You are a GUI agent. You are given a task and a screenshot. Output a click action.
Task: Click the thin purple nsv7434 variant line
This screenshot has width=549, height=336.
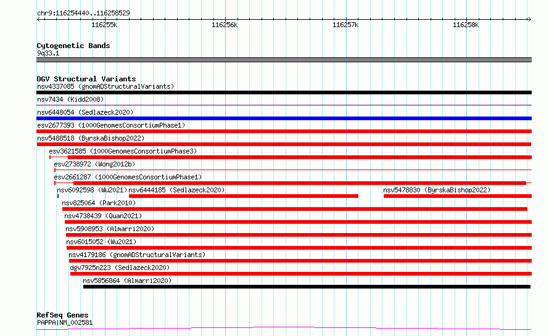(284, 105)
